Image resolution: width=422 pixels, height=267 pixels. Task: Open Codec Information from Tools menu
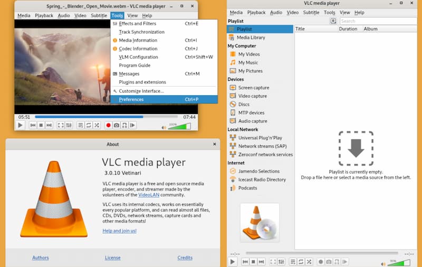pos(164,49)
